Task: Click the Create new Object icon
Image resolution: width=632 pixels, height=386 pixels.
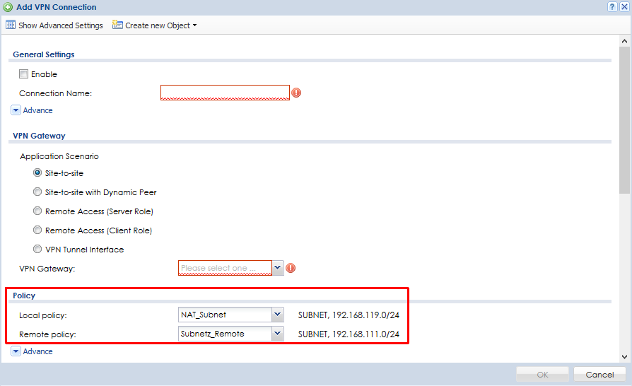Action: pos(117,25)
